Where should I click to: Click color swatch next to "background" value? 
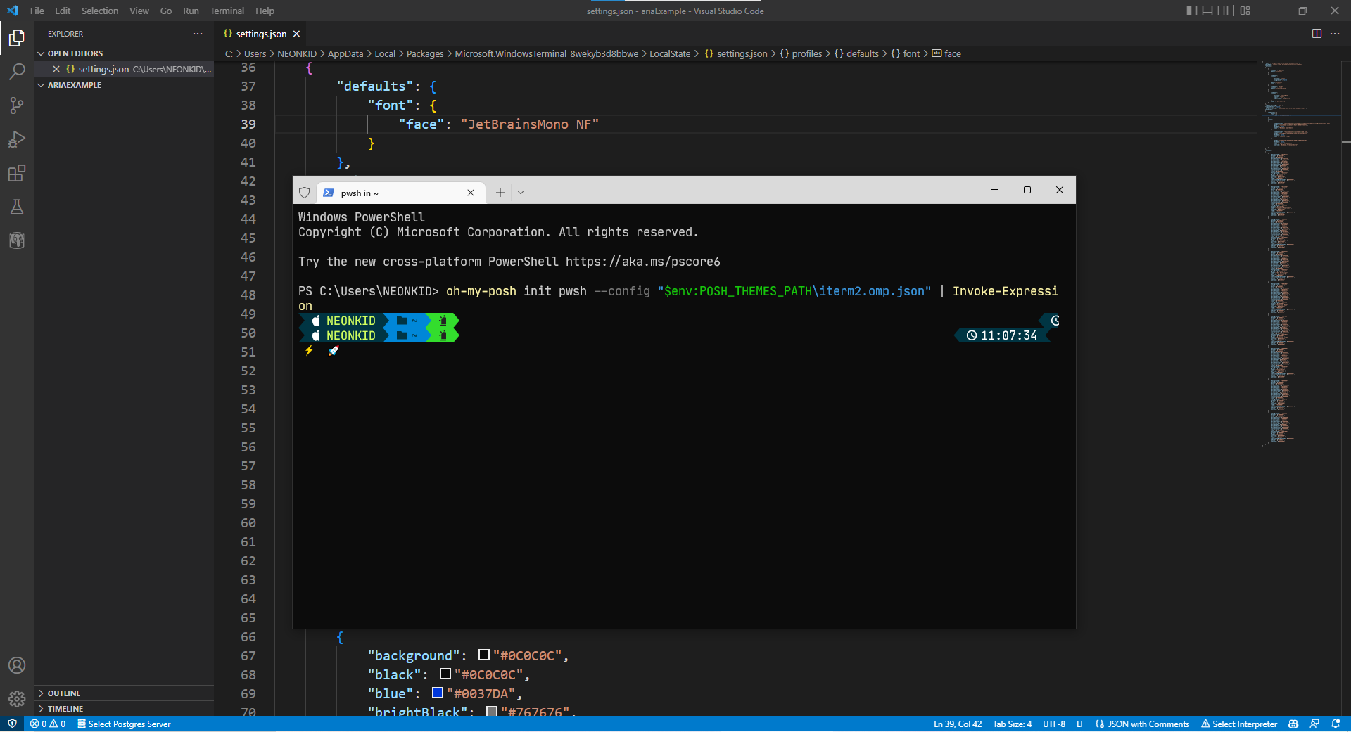[x=484, y=655]
